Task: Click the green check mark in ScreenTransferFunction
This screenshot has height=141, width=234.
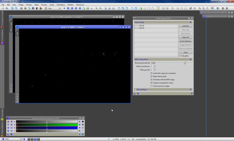Action: pos(83,131)
